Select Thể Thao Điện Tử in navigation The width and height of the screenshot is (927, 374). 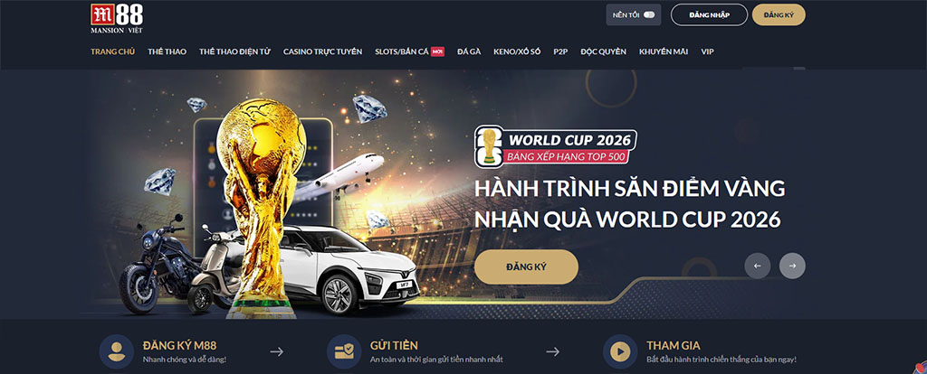coord(234,51)
